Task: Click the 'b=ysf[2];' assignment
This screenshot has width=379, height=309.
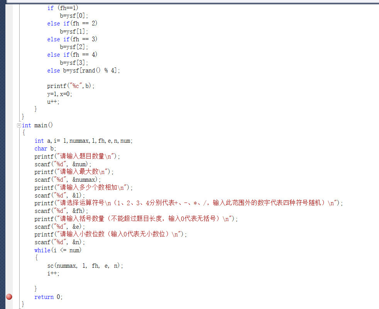Action: point(74,47)
